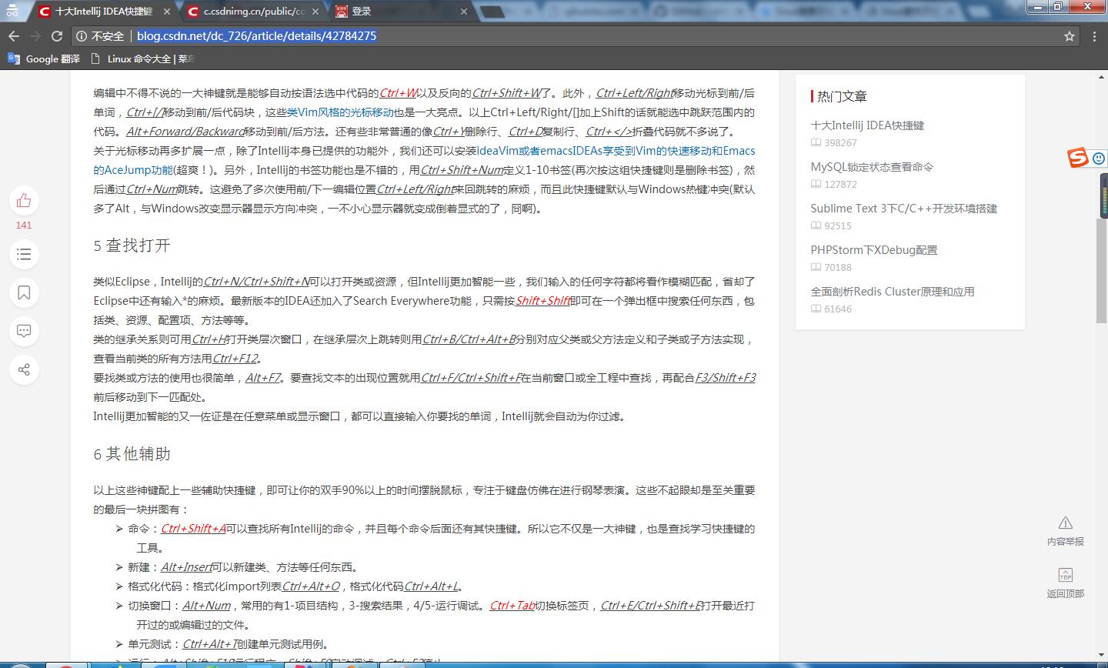The height and width of the screenshot is (668, 1108).
Task: Open hot article PHPStorm下XDebug配置
Action: point(873,250)
